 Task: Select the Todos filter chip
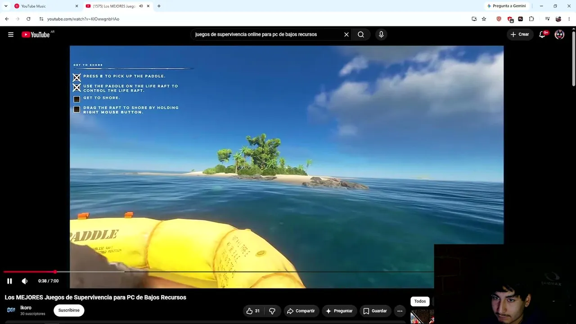click(x=420, y=301)
